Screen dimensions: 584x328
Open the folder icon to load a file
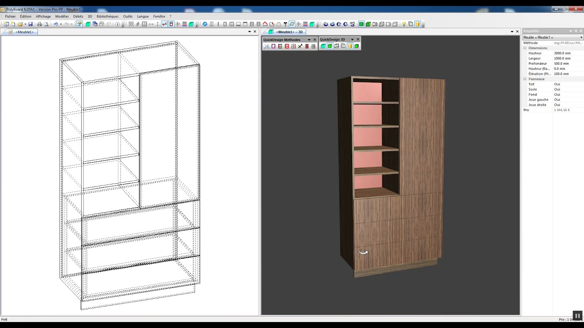(x=21, y=24)
